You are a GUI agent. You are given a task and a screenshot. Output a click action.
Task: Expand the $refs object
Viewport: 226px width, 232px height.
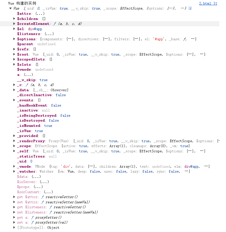click(x=14, y=49)
